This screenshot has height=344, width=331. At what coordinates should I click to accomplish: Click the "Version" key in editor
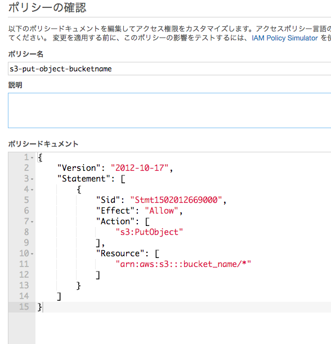(x=79, y=168)
